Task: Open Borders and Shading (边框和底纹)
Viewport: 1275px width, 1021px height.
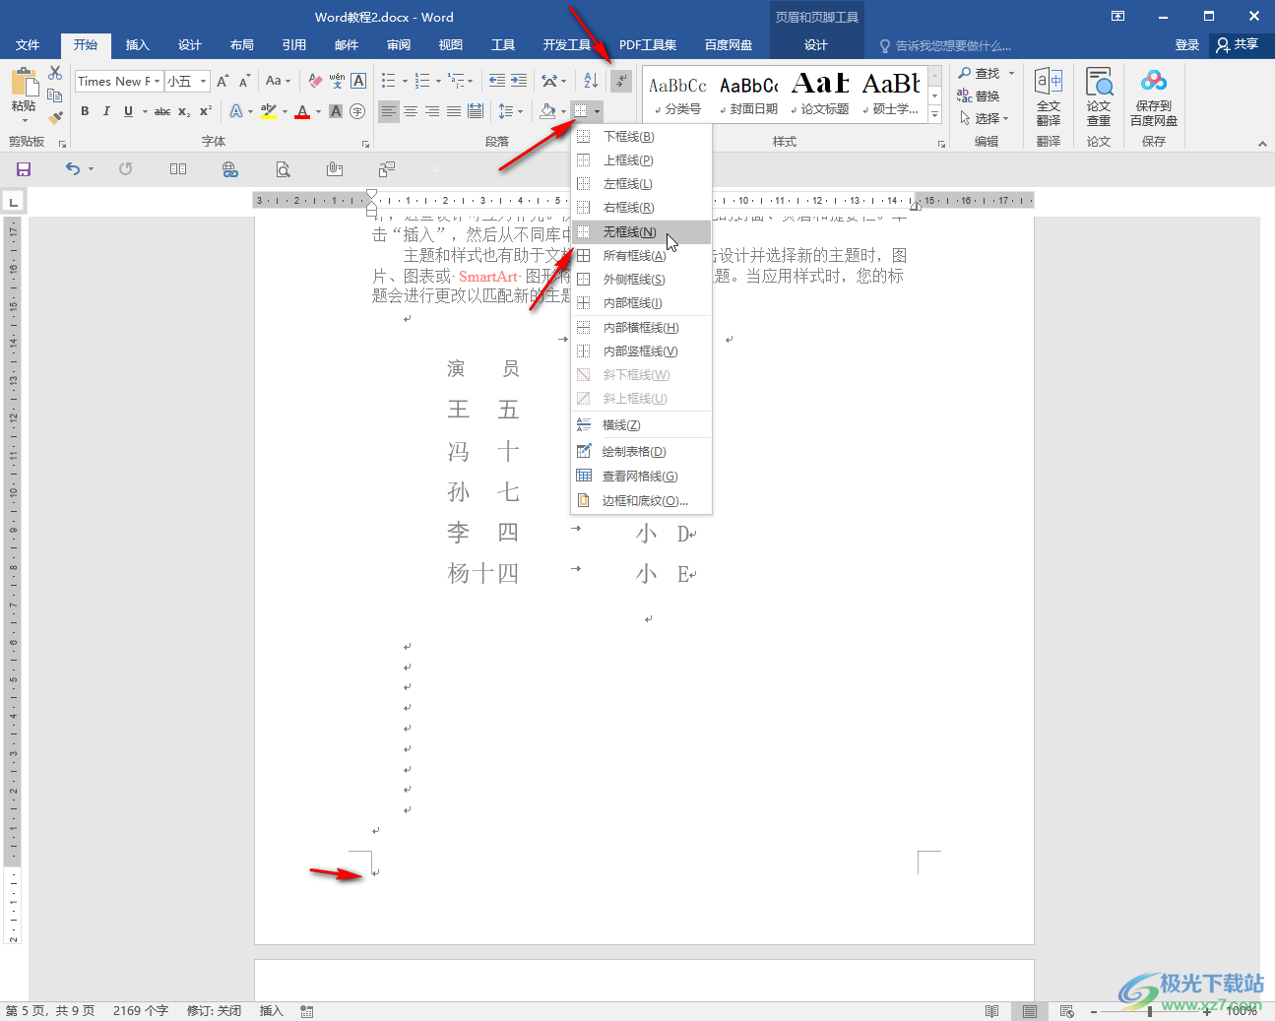Action: (x=641, y=501)
